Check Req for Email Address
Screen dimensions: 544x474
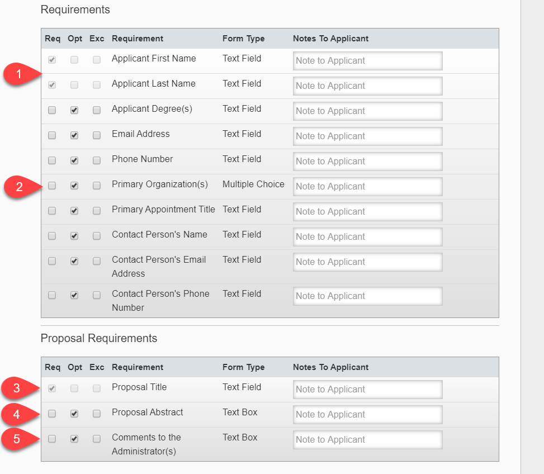(52, 135)
